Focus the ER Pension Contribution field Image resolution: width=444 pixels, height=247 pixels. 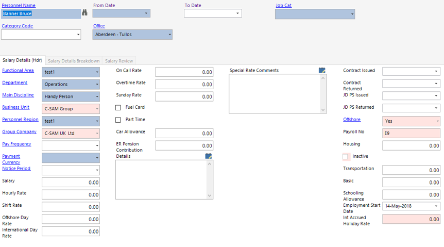(184, 146)
